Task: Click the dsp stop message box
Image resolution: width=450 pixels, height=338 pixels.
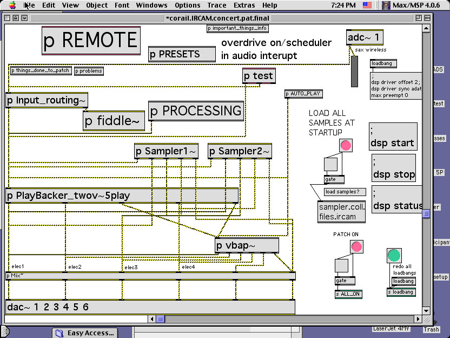Action: pyautogui.click(x=393, y=168)
